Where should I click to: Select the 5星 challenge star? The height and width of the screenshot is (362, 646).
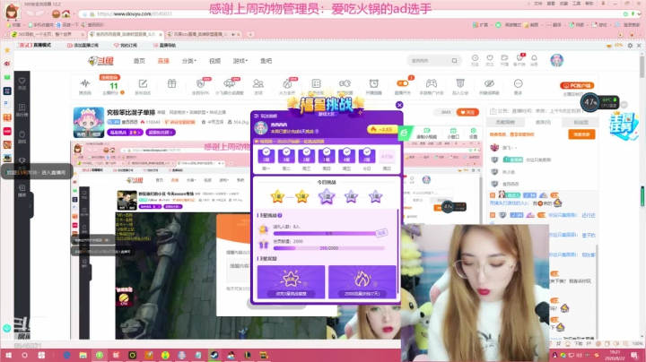pyautogui.click(x=375, y=196)
